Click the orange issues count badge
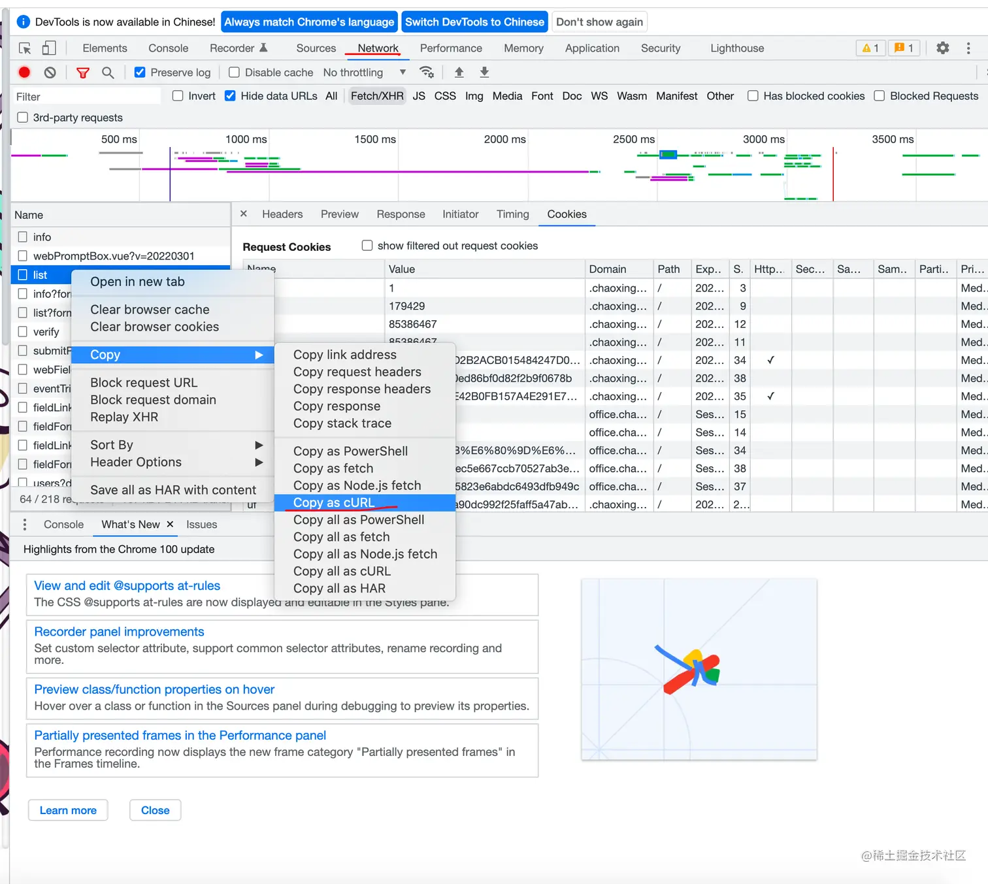The width and height of the screenshot is (988, 884). pyautogui.click(x=904, y=48)
